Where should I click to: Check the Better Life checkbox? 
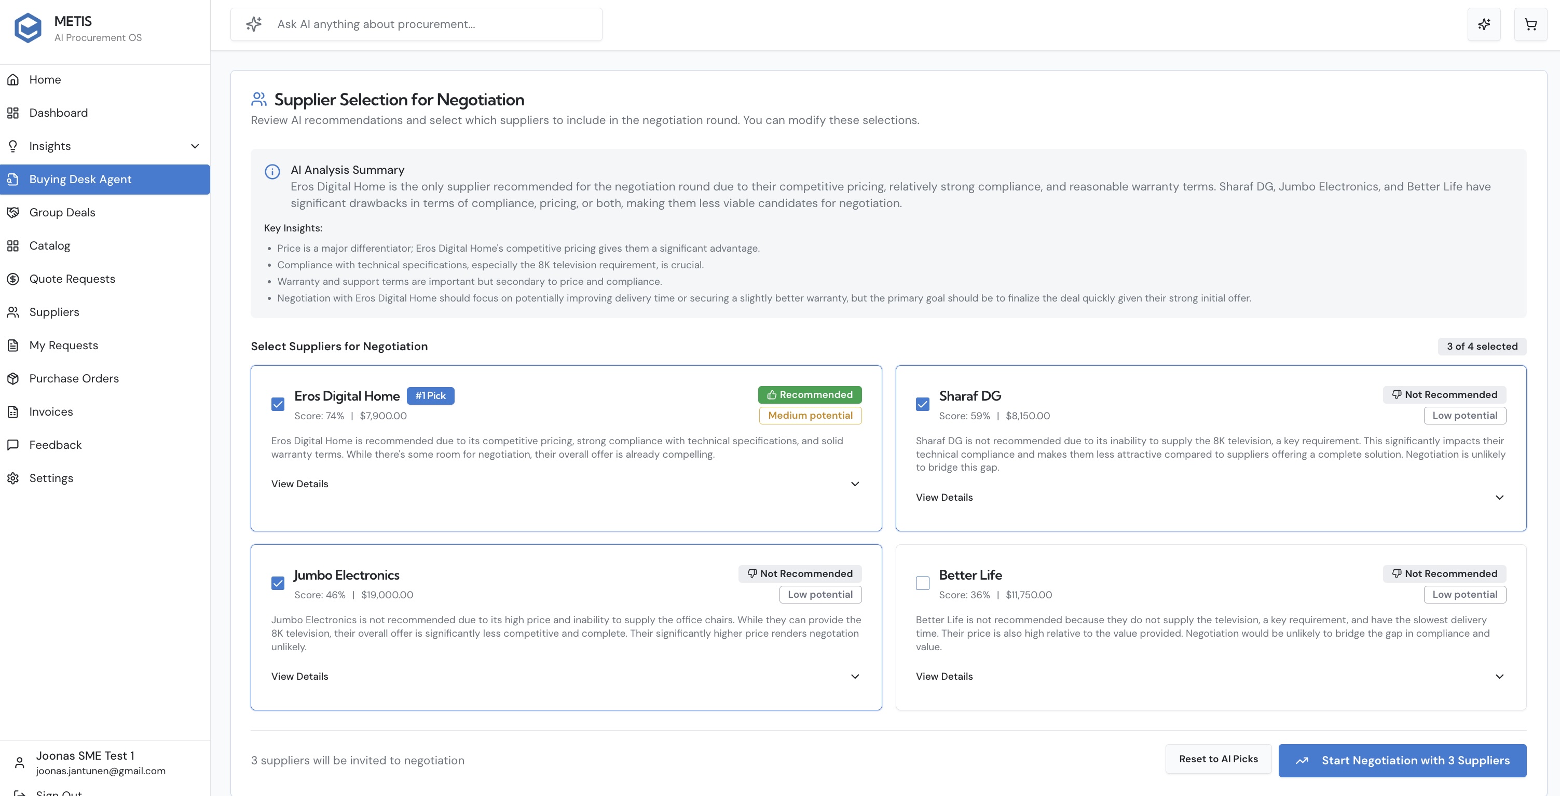pos(922,584)
